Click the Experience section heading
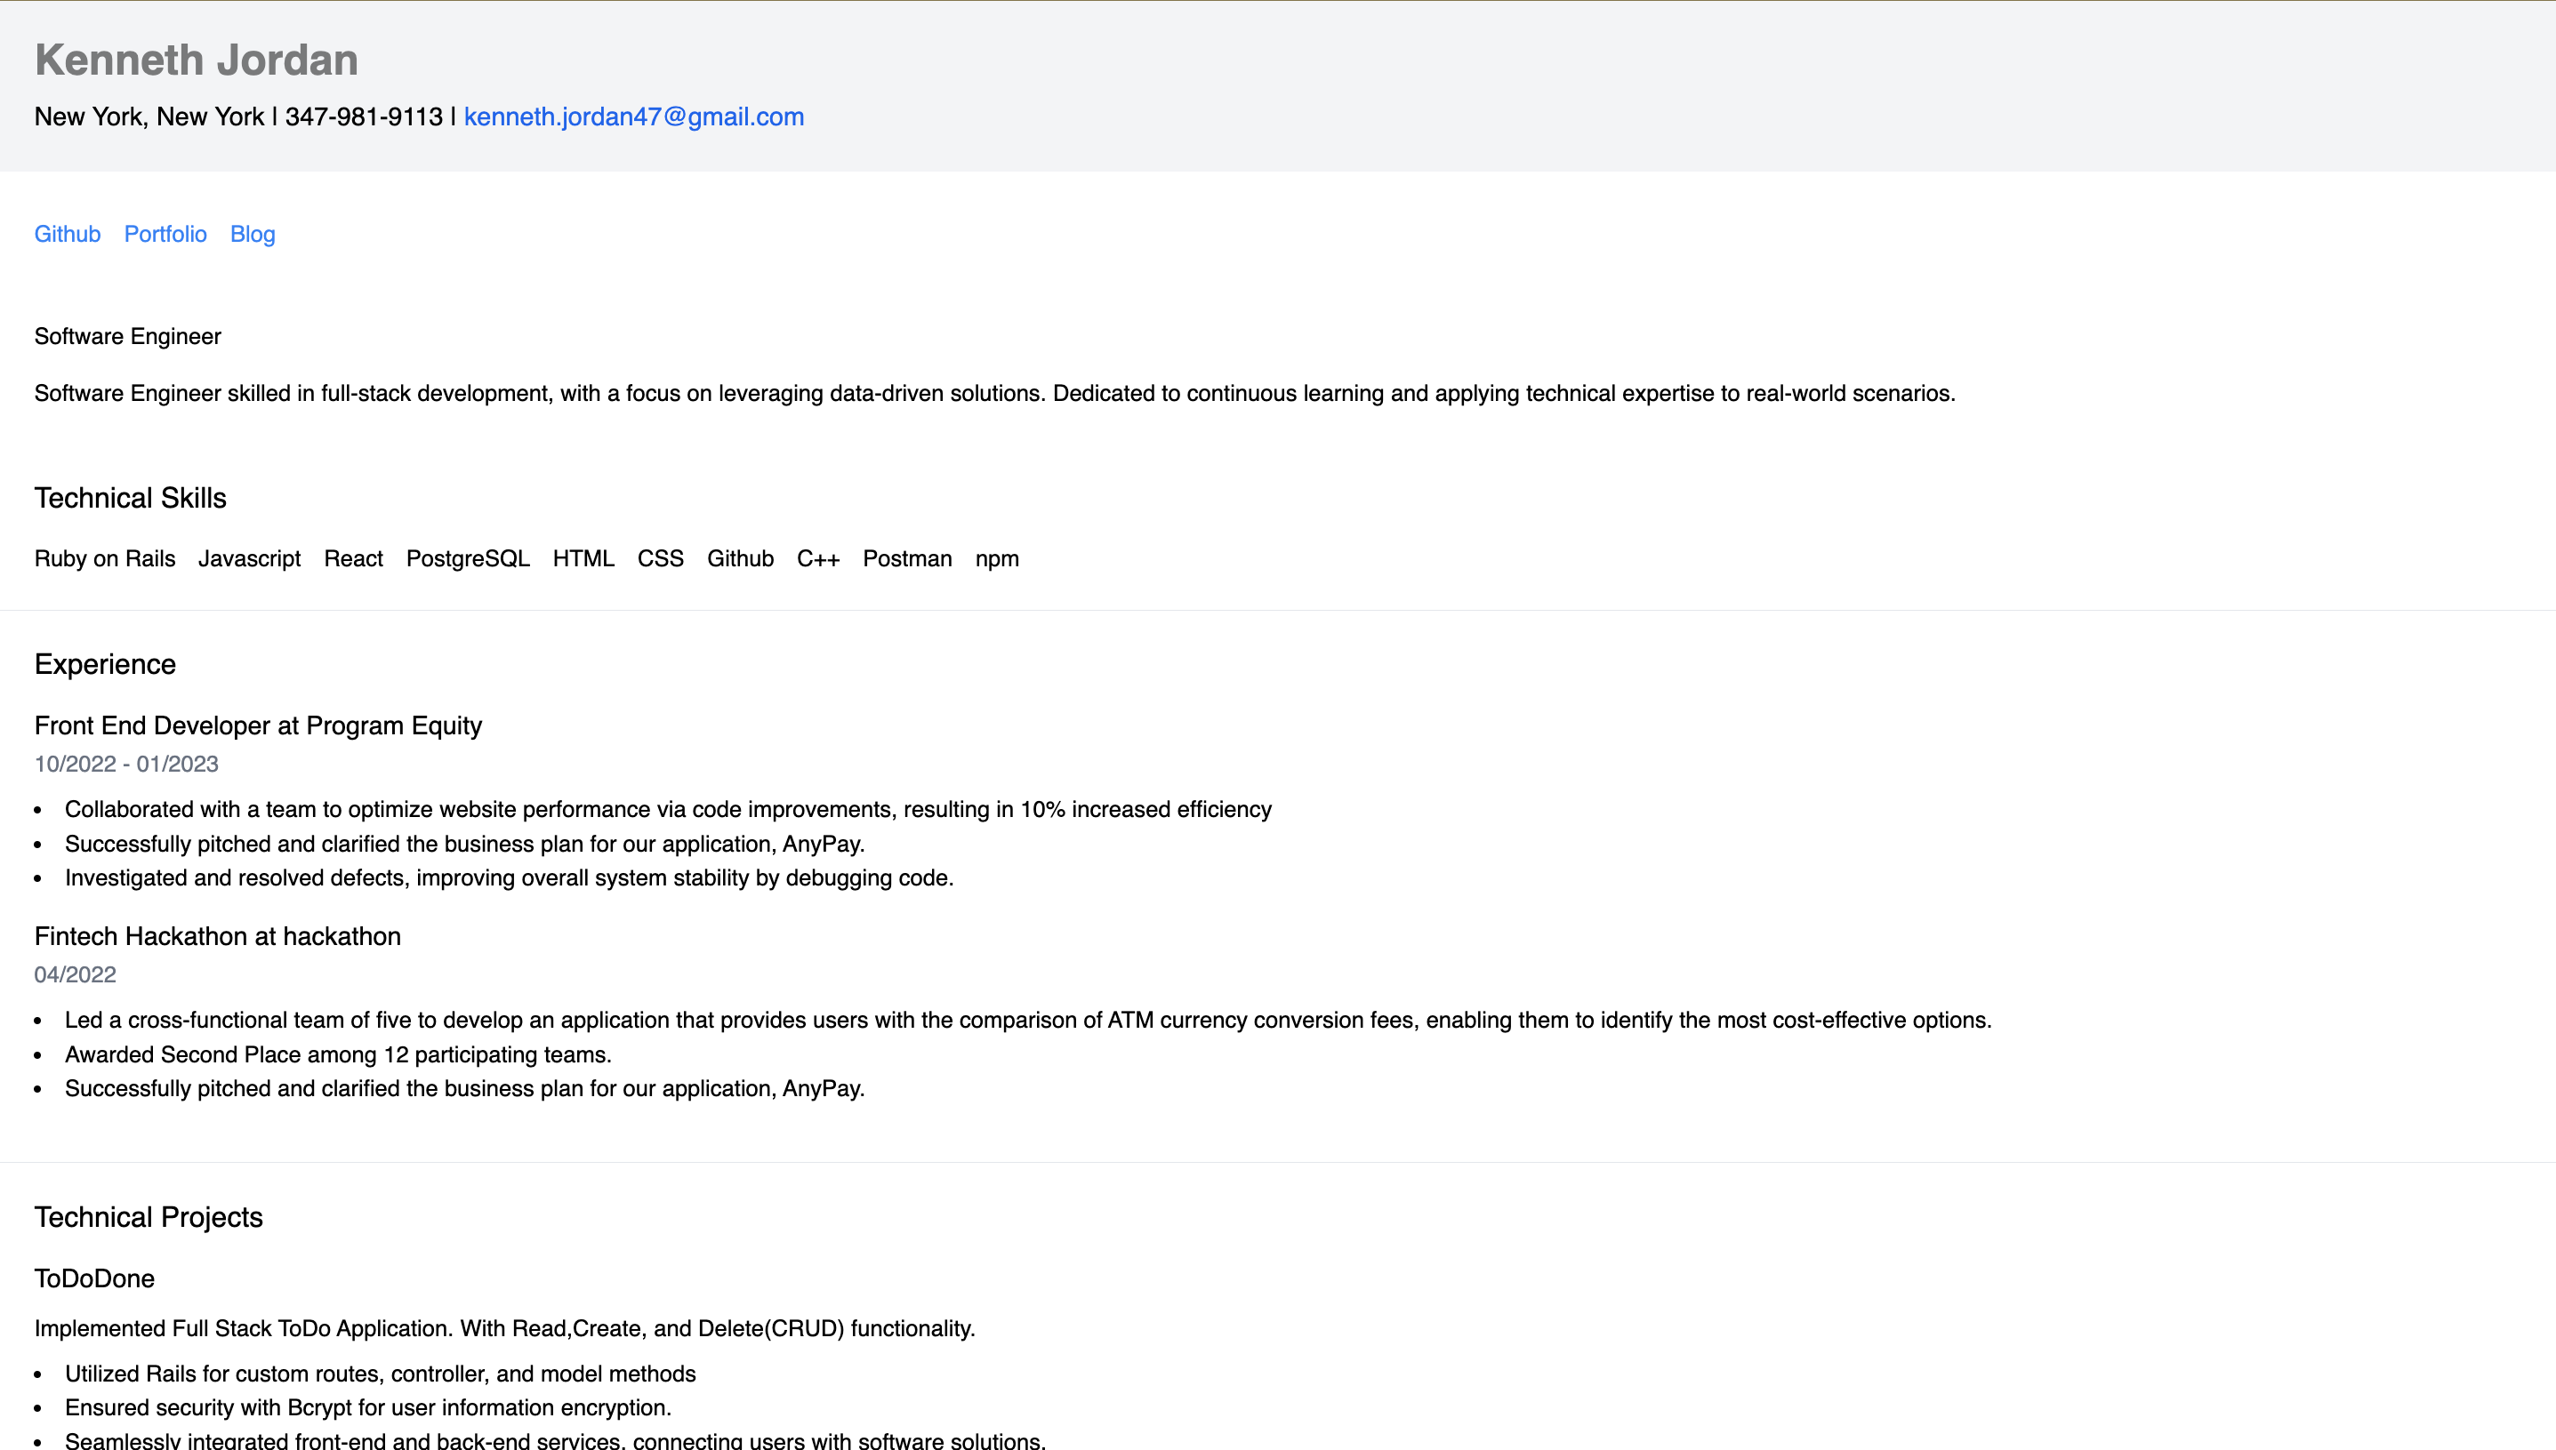Screen dimensions: 2556x1450 105,663
